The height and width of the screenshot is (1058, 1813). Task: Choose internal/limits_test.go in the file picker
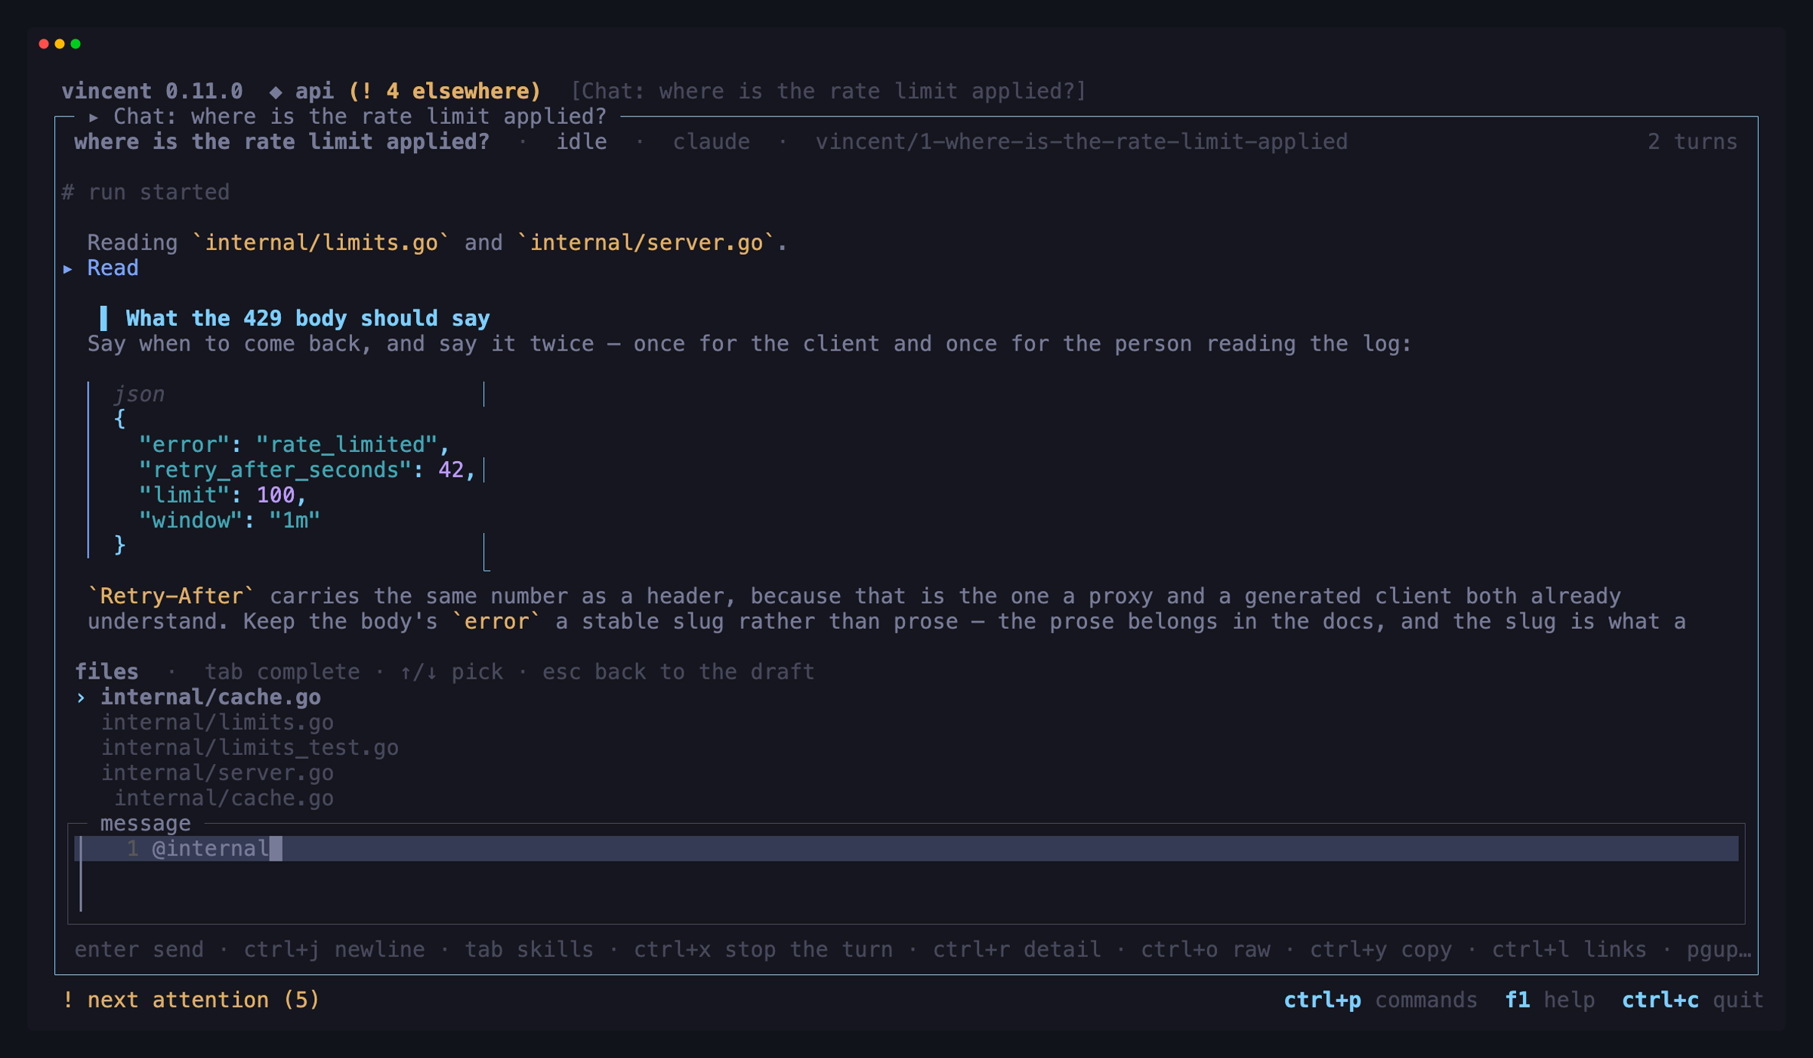pos(250,747)
